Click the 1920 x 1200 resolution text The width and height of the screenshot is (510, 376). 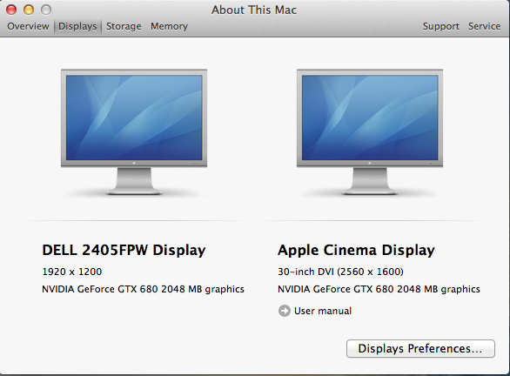[72, 272]
